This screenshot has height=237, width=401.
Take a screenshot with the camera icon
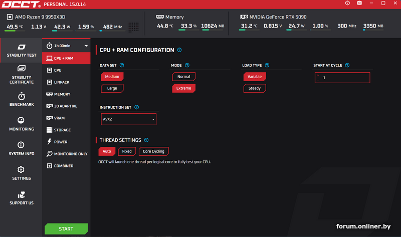coord(359,3)
